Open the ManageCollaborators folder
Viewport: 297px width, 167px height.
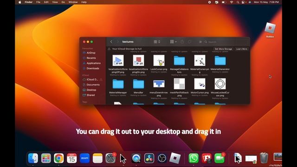point(179,61)
